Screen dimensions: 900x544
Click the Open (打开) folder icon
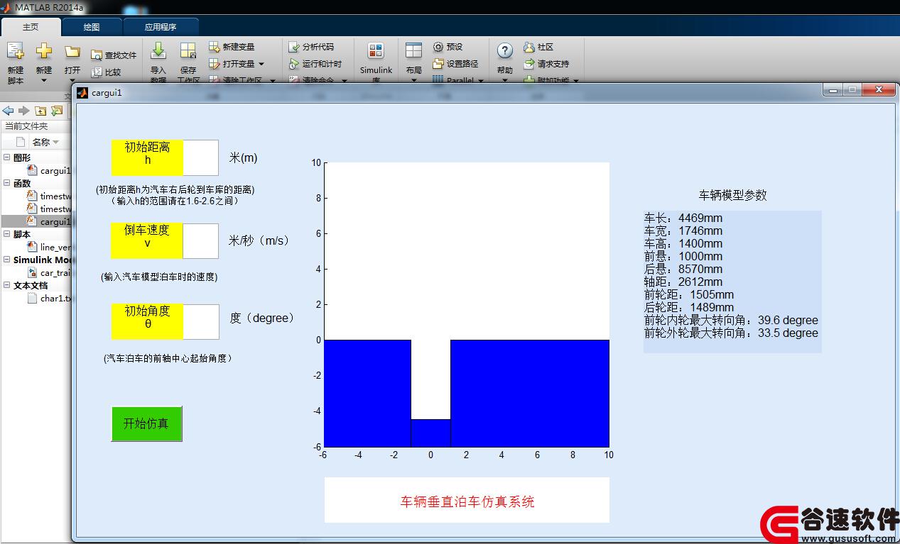click(72, 52)
